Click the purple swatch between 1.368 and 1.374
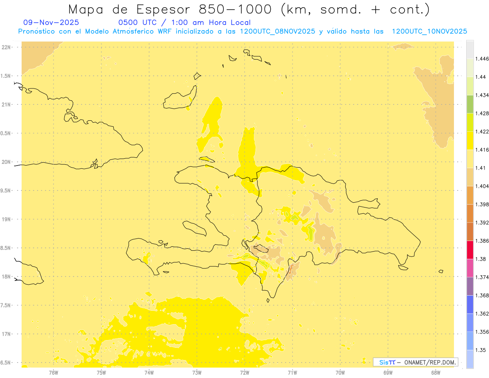The image size is (489, 378). click(470, 286)
